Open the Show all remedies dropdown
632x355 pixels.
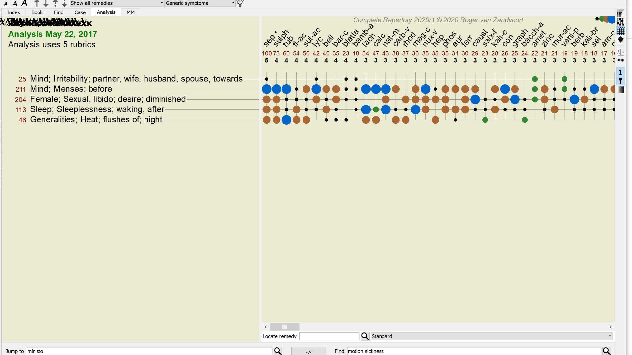[x=117, y=3]
